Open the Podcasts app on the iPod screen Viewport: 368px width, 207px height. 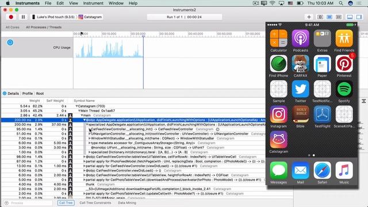300,39
